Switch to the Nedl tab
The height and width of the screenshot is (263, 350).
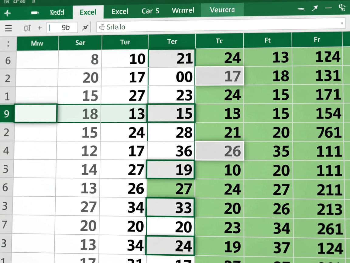(x=57, y=12)
